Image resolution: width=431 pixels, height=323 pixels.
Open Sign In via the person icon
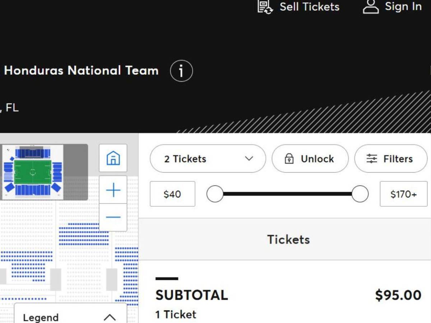[370, 6]
